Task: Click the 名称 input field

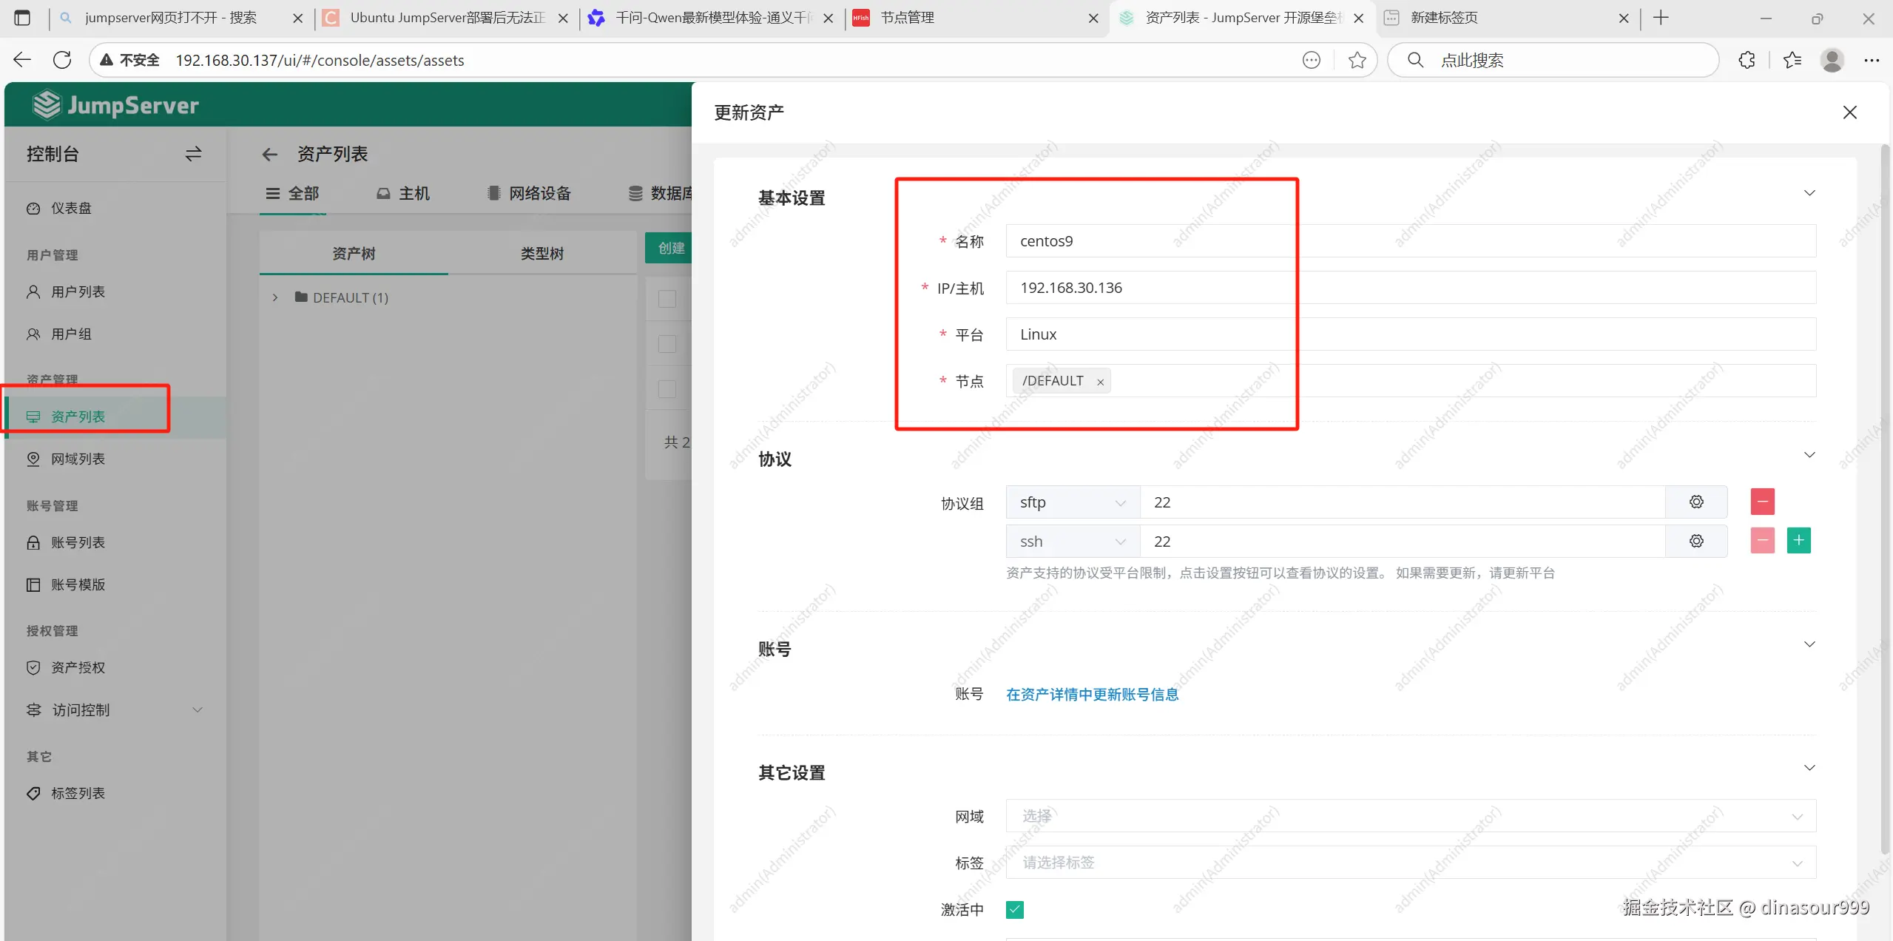Action: pyautogui.click(x=1410, y=241)
